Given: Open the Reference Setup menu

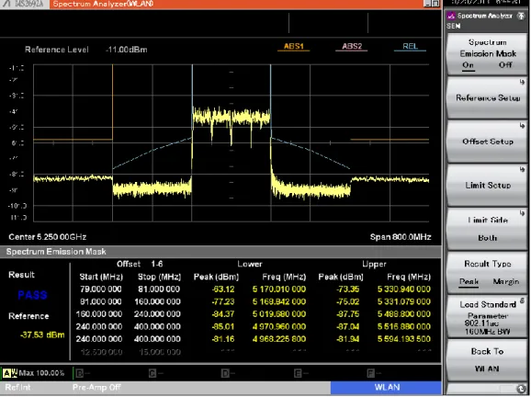Looking at the screenshot, I should [x=487, y=98].
